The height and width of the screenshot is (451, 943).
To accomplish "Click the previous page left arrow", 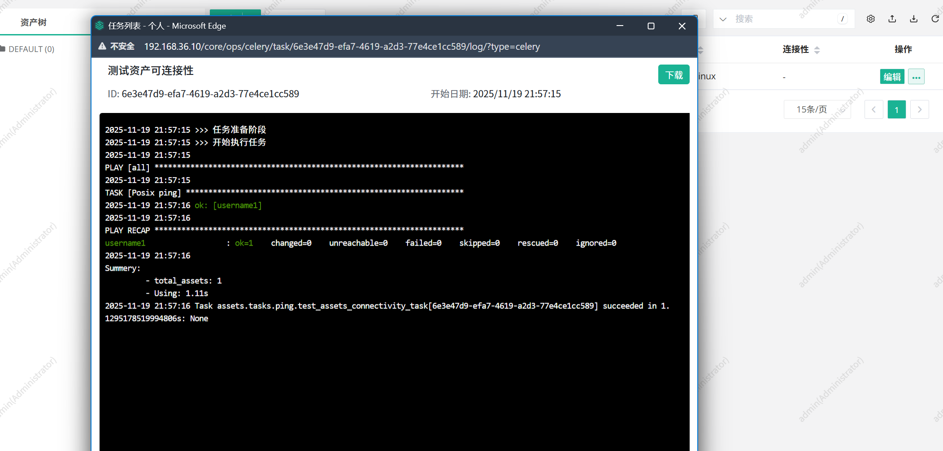I will point(874,109).
